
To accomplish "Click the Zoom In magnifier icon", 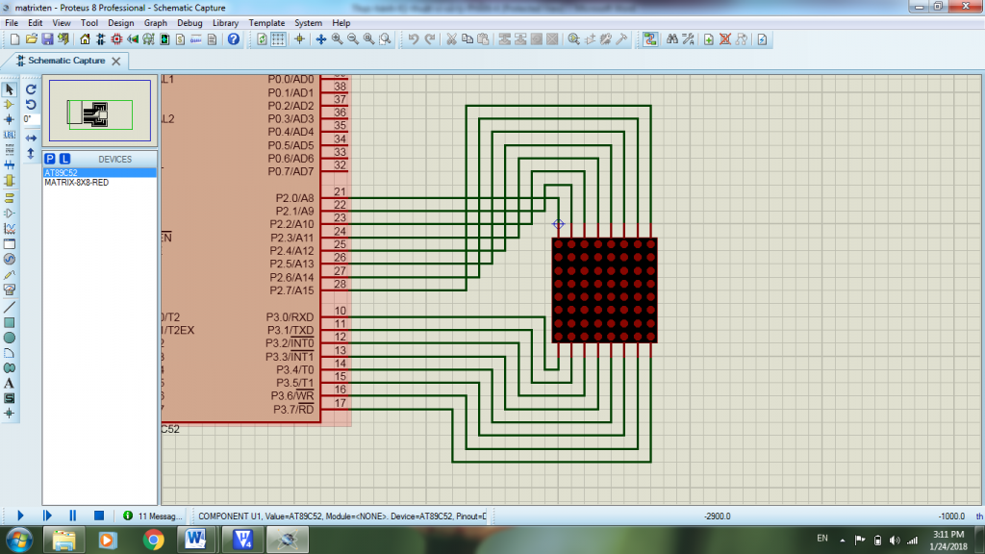I will [x=338, y=39].
